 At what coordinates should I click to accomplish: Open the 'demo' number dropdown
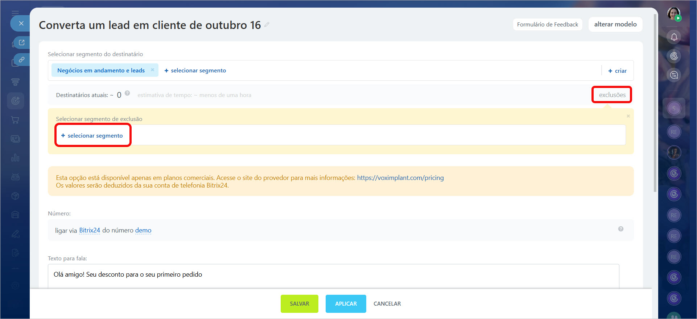coord(143,230)
